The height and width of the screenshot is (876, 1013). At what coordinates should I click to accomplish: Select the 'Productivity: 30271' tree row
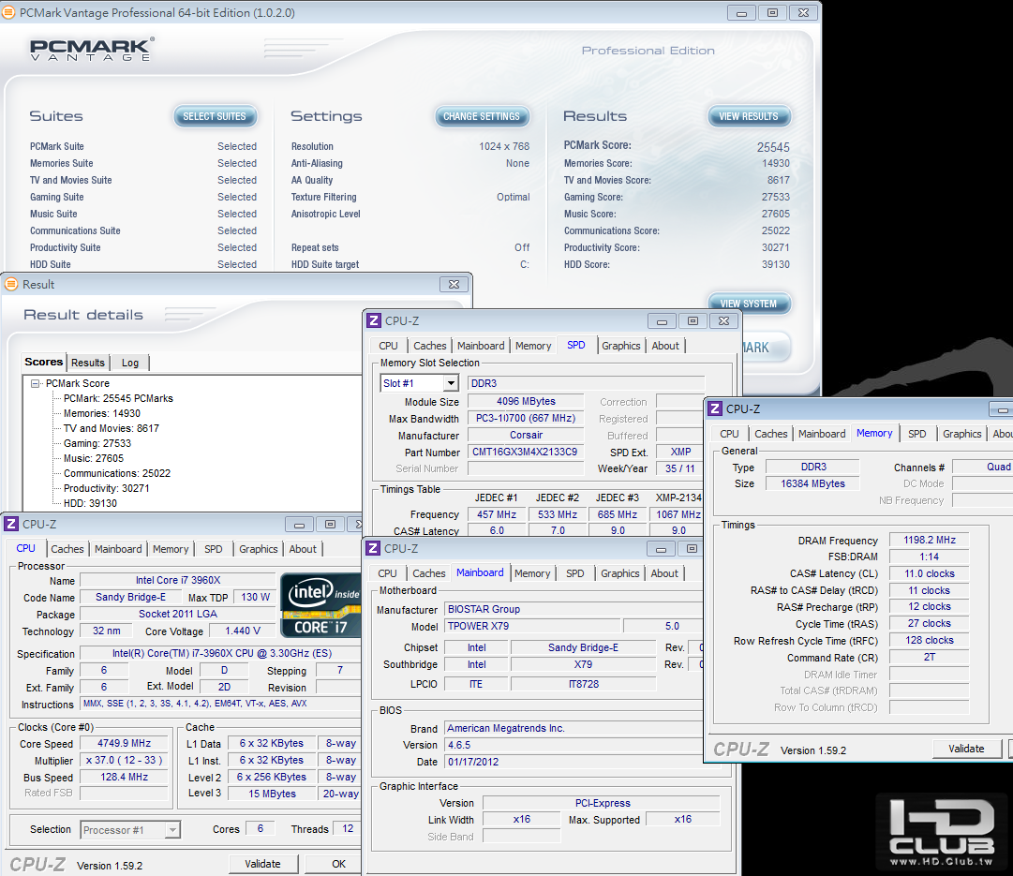107,488
